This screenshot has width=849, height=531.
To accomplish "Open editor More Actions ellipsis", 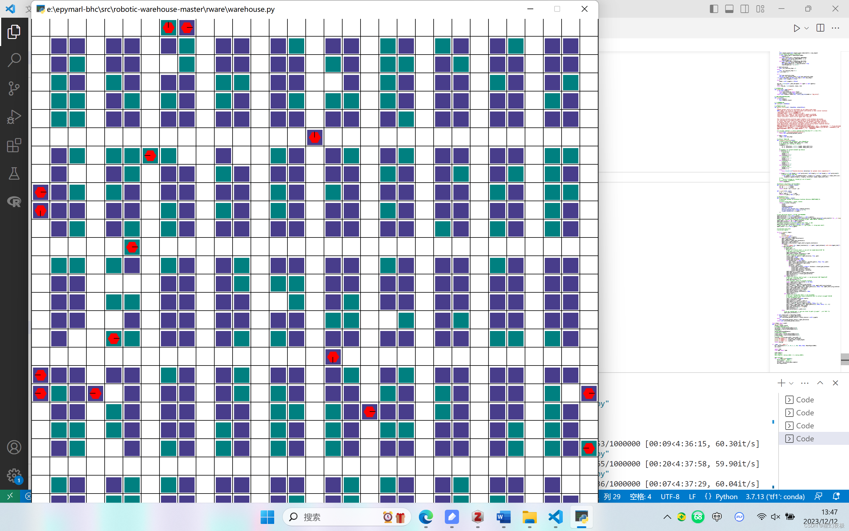I will click(x=835, y=28).
